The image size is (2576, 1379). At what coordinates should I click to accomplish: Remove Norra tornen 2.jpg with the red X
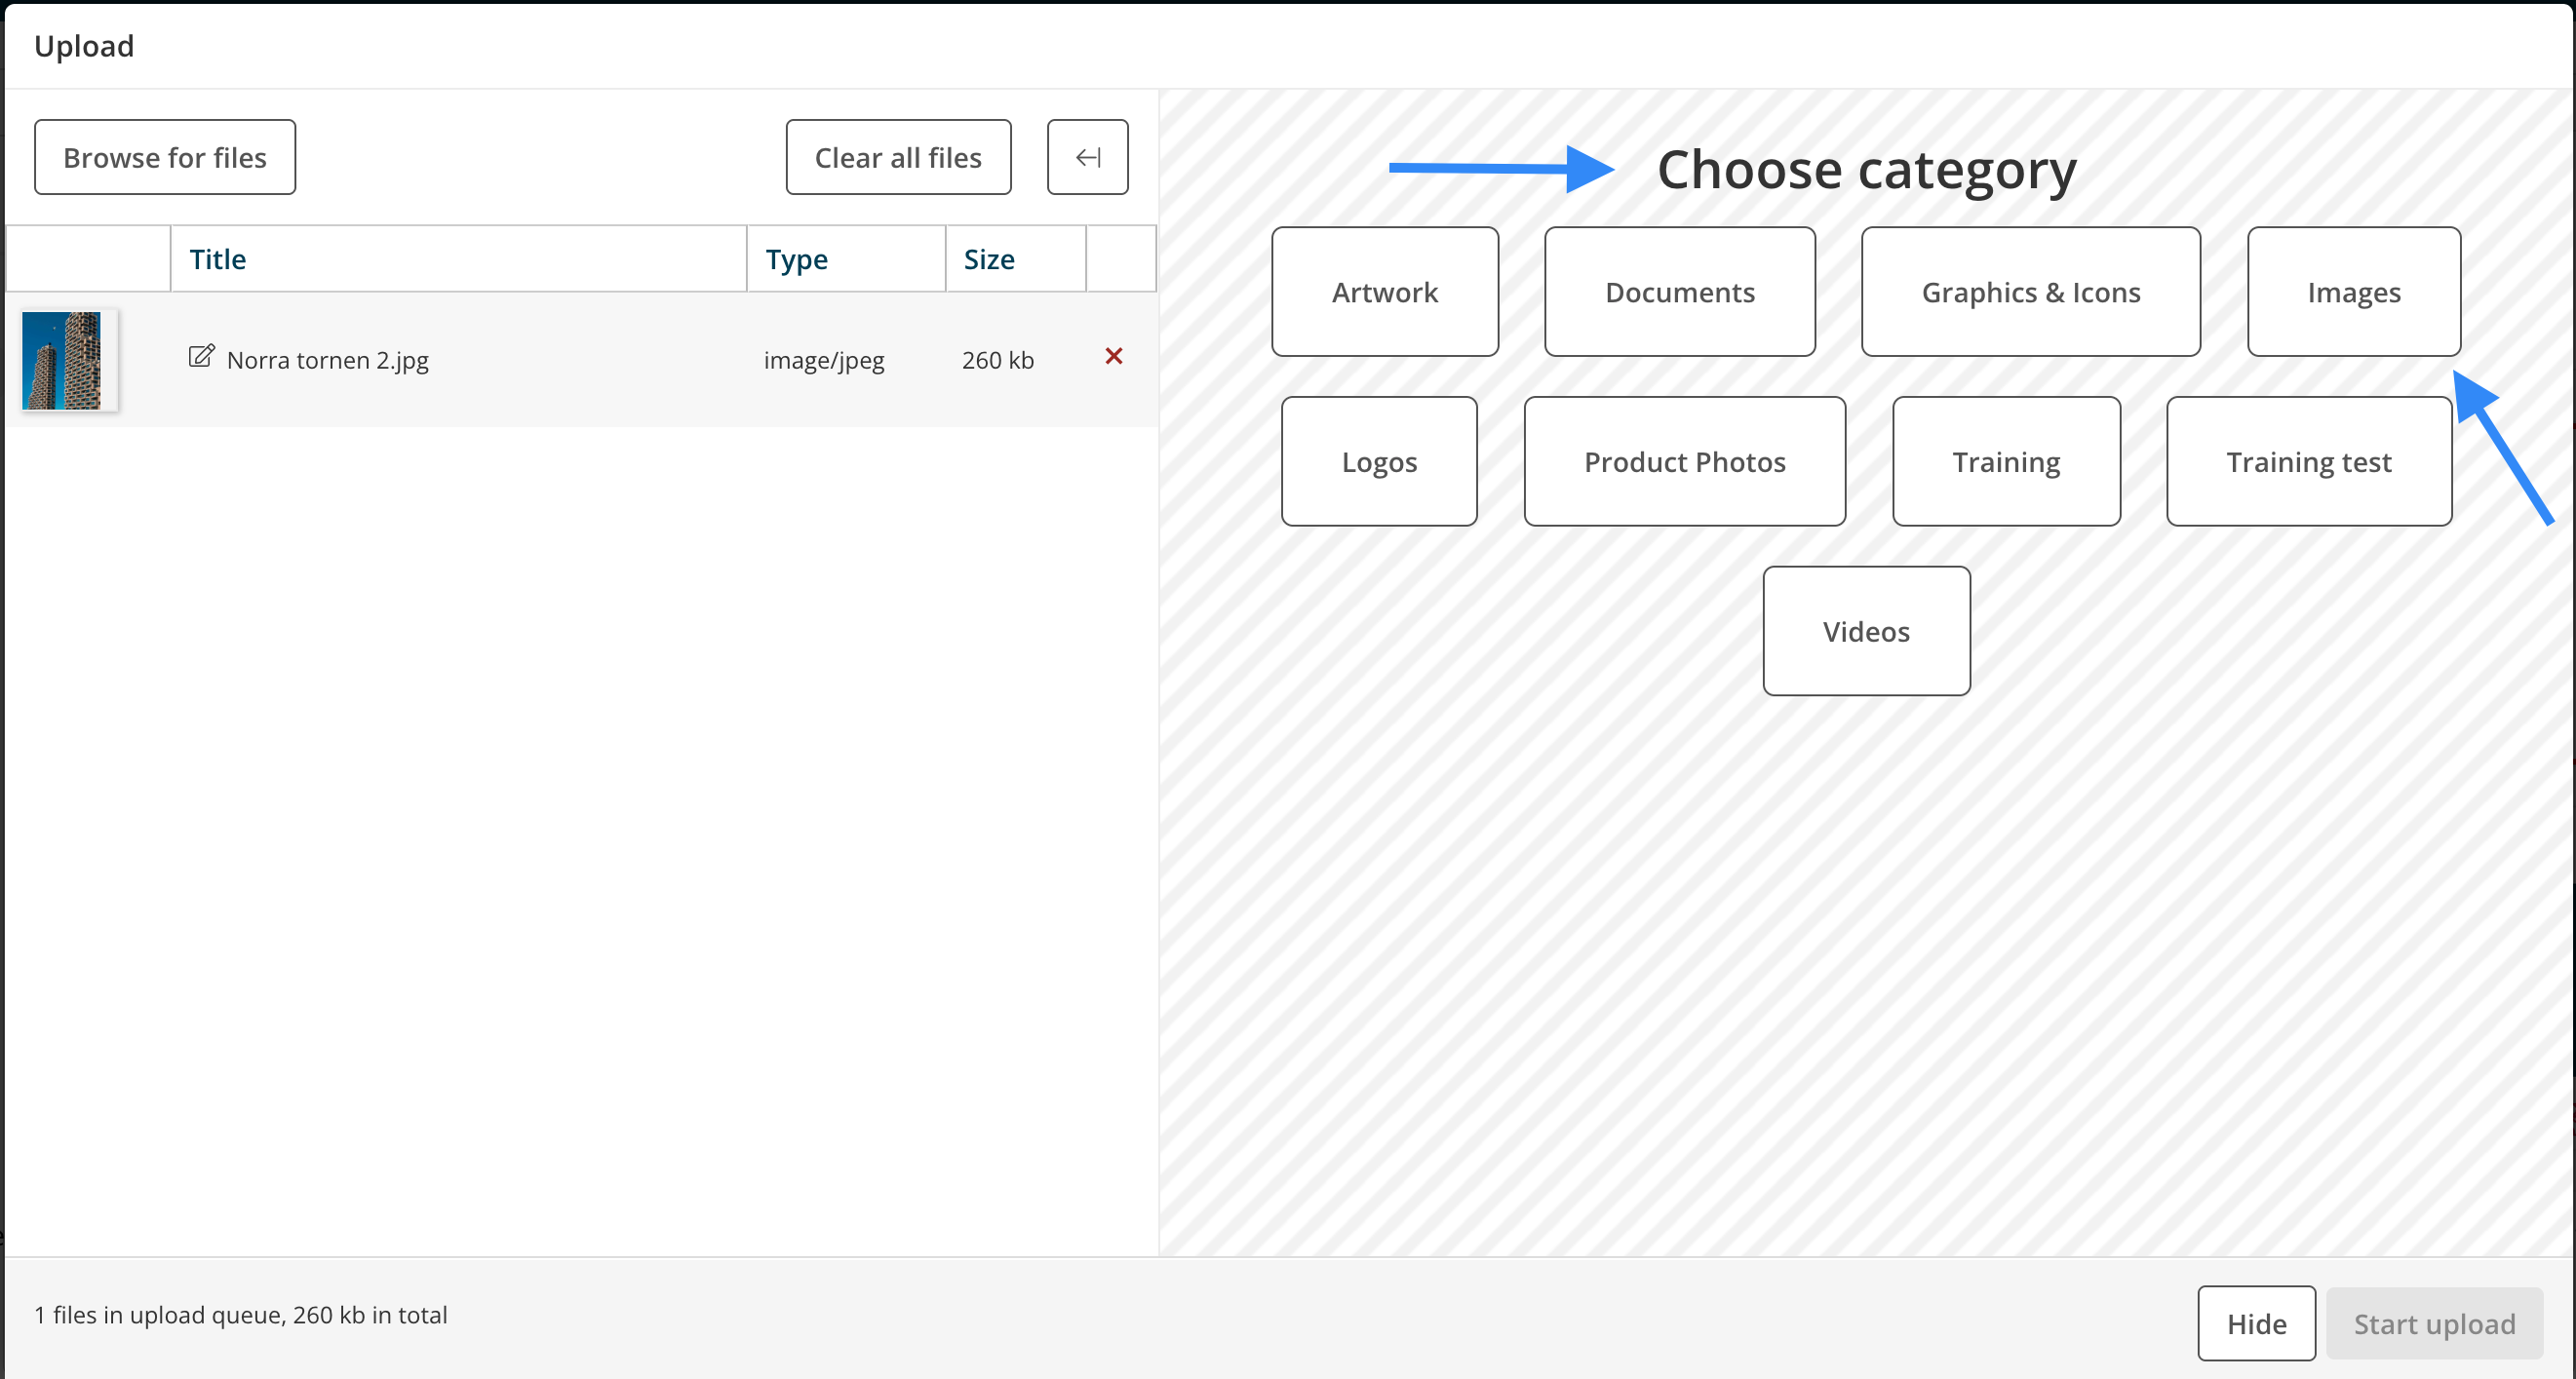tap(1114, 356)
